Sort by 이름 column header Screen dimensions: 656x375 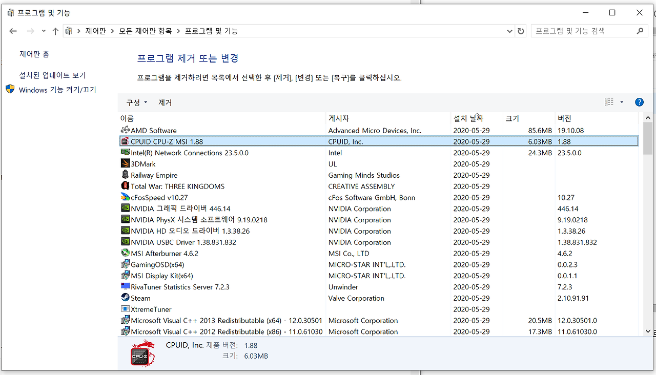pos(221,118)
